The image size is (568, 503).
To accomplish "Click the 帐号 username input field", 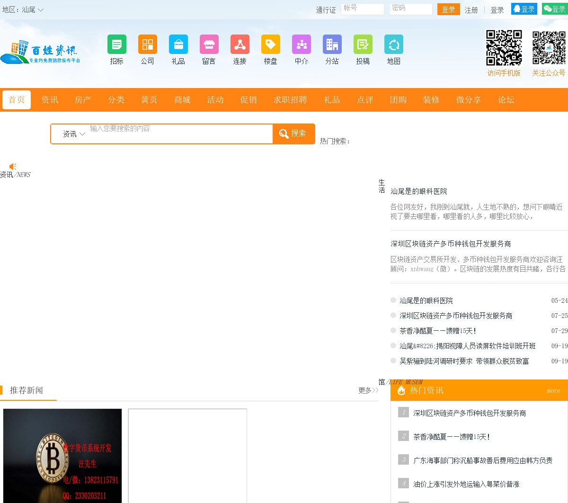I will [x=362, y=9].
